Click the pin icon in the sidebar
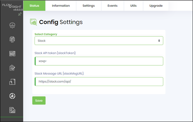This screenshot has height=122, width=193. click(x=20, y=14)
